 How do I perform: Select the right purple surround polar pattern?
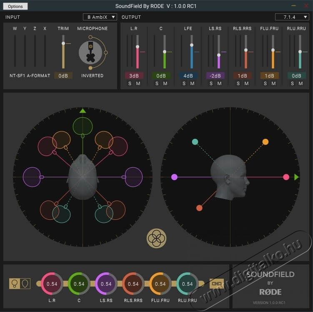tap(133, 177)
